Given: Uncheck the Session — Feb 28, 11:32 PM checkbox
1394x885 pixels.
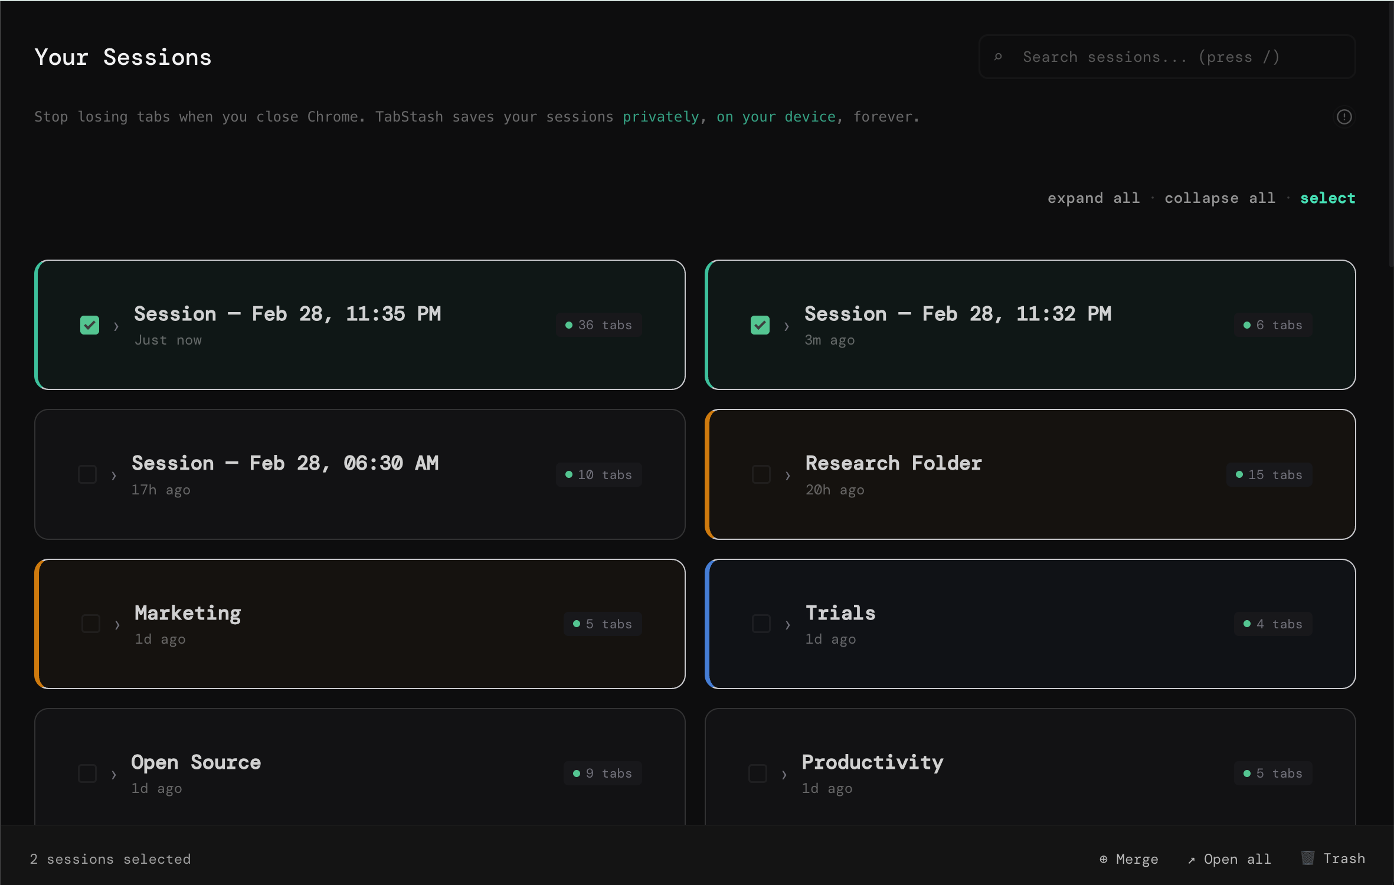Looking at the screenshot, I should tap(760, 324).
